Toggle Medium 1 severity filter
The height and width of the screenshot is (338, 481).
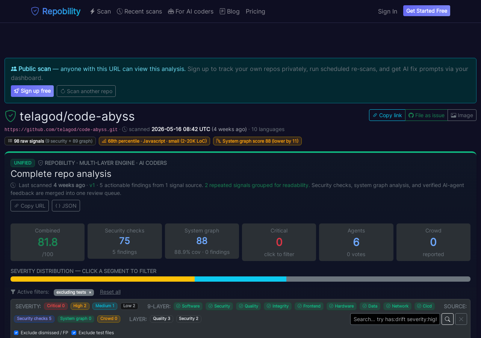pos(105,306)
